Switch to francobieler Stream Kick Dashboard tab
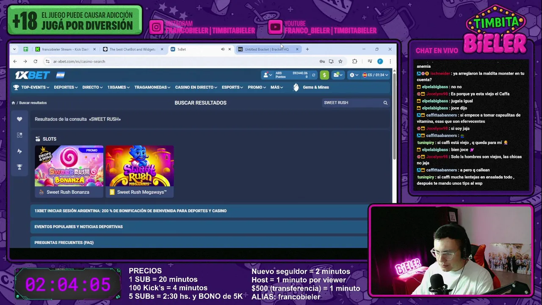Viewport: 542px width, 305px height. (66, 49)
